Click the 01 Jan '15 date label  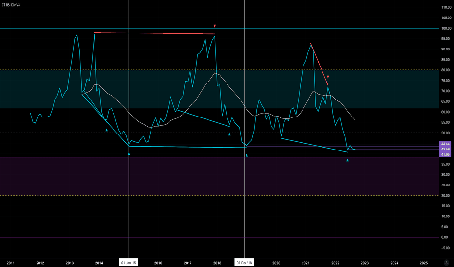tap(129, 262)
